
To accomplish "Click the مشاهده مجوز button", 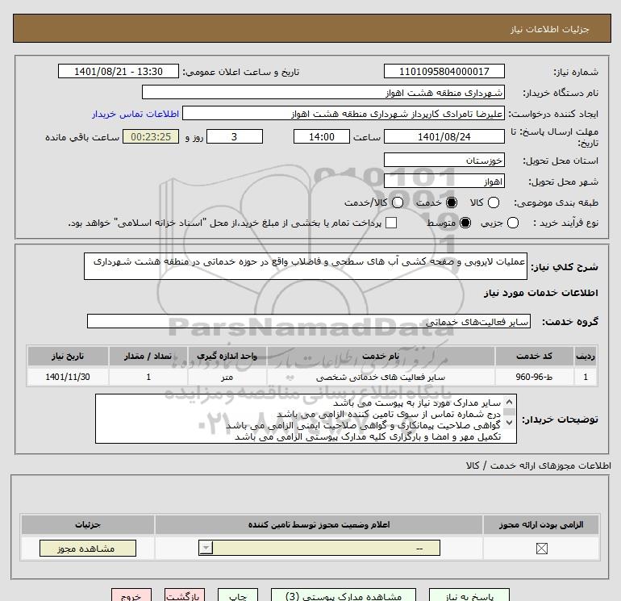I will pos(88,549).
